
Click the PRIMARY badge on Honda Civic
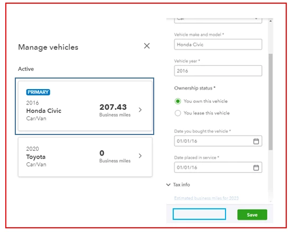(38, 92)
